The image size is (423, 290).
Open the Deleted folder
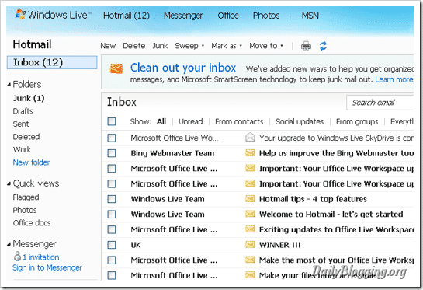click(26, 137)
